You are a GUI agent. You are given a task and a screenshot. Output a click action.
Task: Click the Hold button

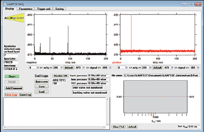click(x=12, y=82)
